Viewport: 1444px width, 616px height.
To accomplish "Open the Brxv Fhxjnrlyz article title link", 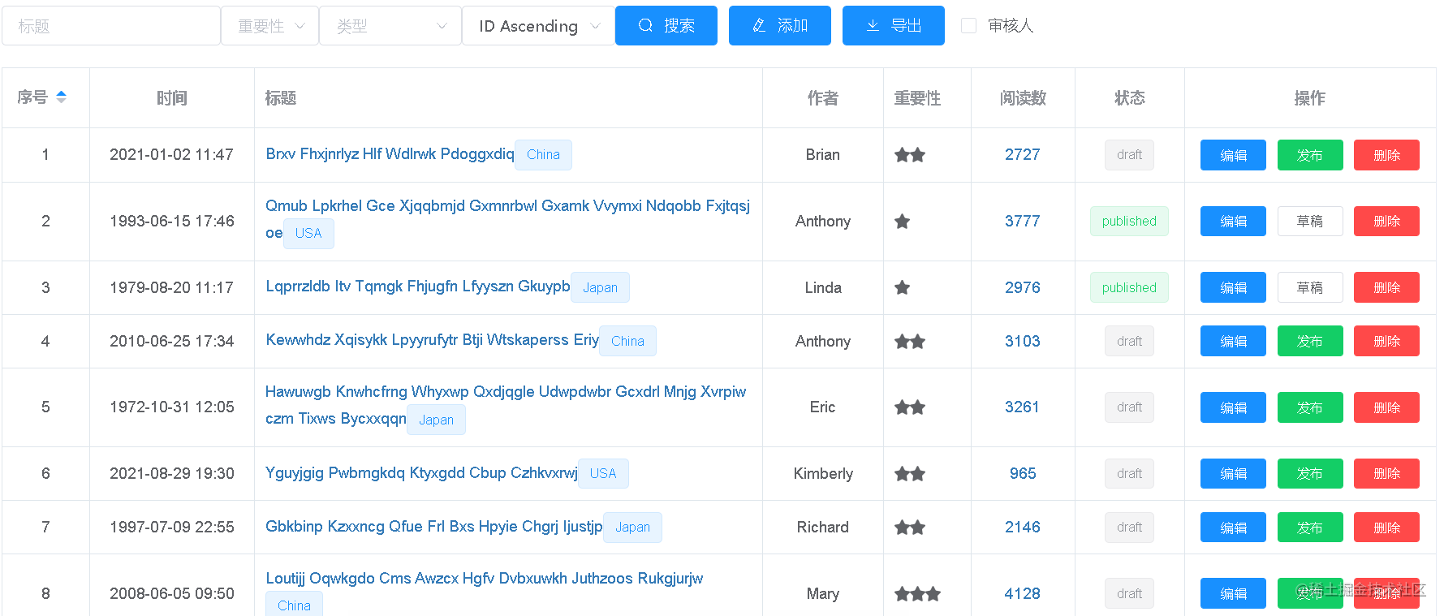I will coord(390,154).
